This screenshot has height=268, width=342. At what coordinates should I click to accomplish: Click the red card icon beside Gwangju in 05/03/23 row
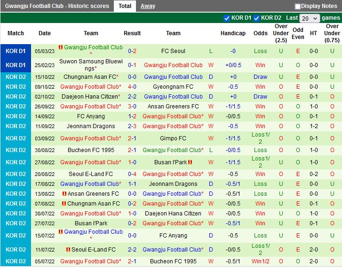tap(61, 47)
